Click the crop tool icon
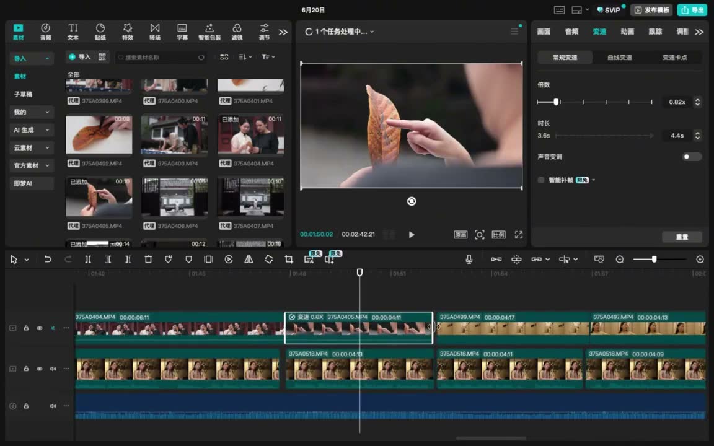The width and height of the screenshot is (714, 446). point(289,259)
